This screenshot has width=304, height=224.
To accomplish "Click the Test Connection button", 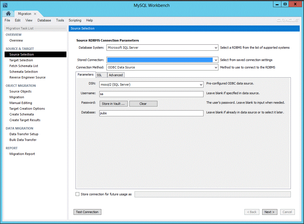I will pos(87,212).
